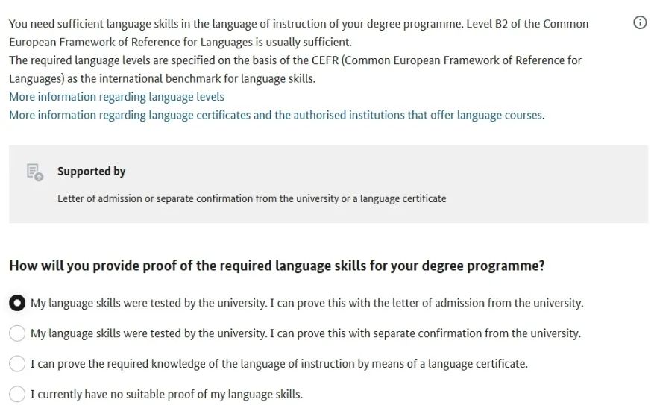The image size is (654, 405).
Task: Choose the separate confirmation from university radio button
Action: pos(17,333)
